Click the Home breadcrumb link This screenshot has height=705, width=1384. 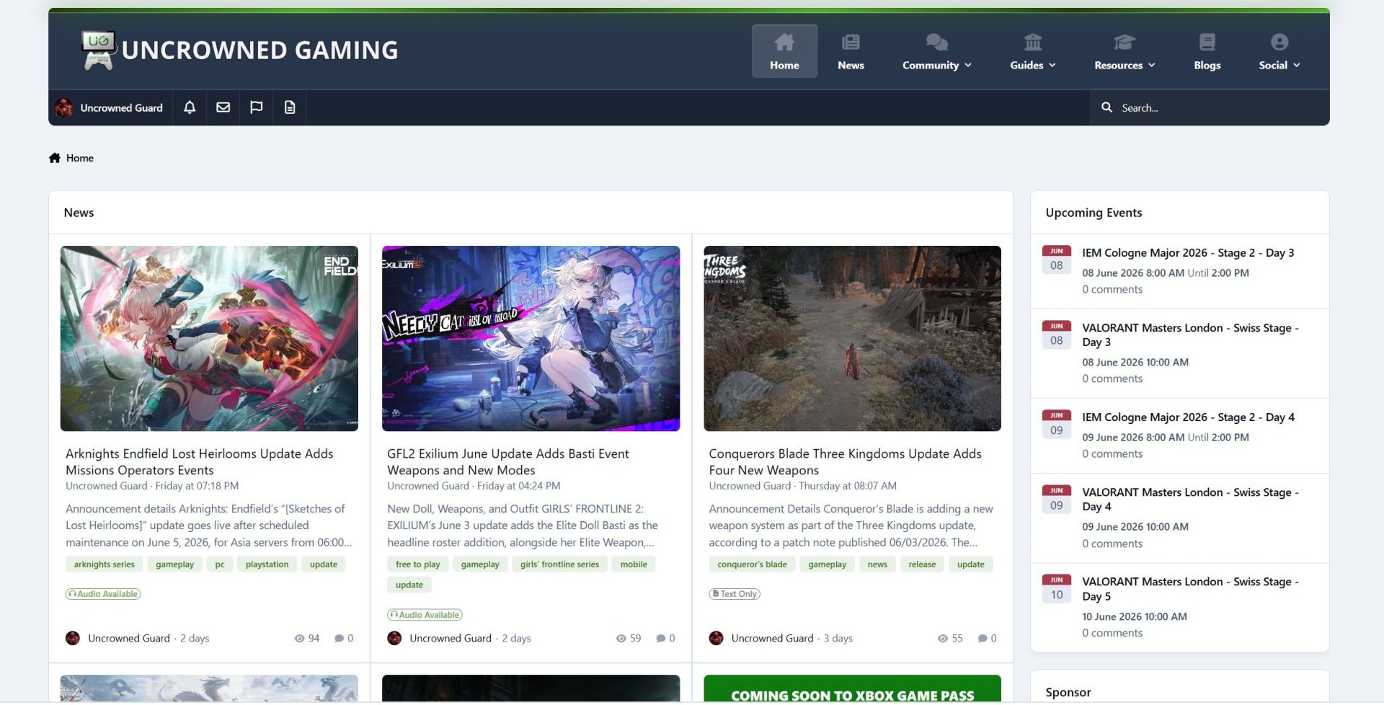pos(80,158)
